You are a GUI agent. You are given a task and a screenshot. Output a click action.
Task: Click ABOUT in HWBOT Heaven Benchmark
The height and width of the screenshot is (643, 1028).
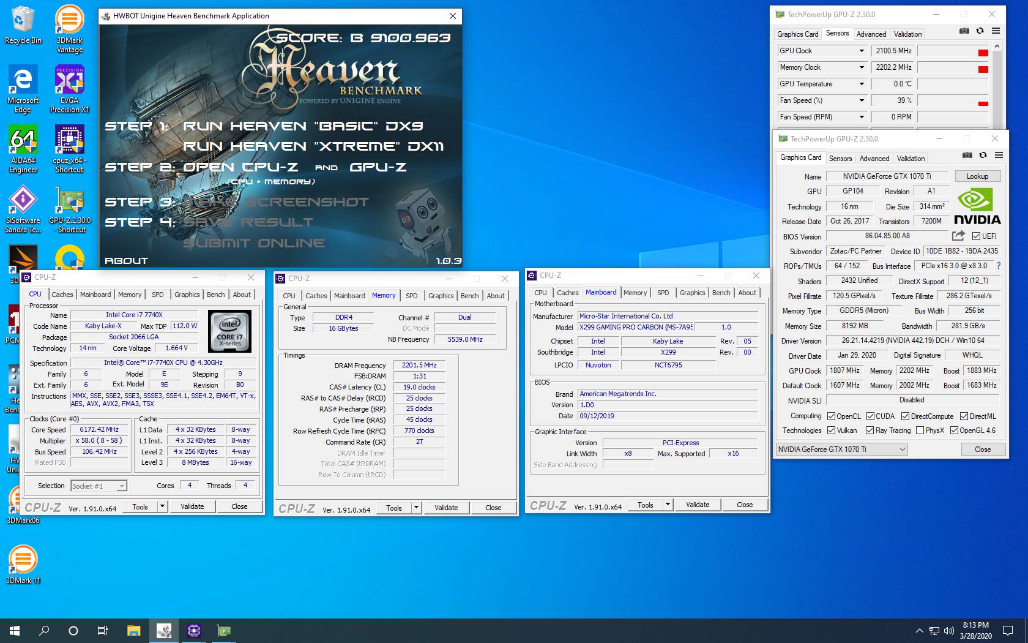[126, 261]
